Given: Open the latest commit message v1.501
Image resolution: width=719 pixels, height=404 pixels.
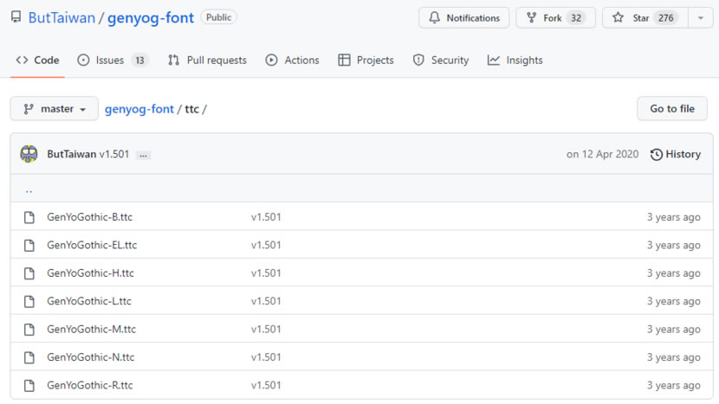Looking at the screenshot, I should coord(114,154).
